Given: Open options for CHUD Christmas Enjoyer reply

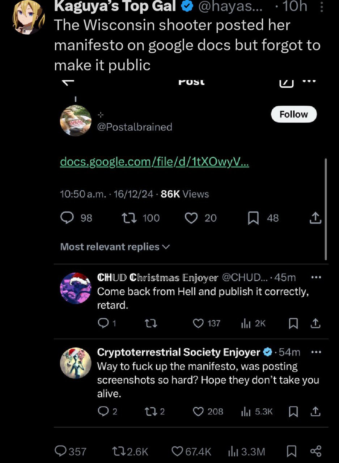Looking at the screenshot, I should click(x=316, y=277).
